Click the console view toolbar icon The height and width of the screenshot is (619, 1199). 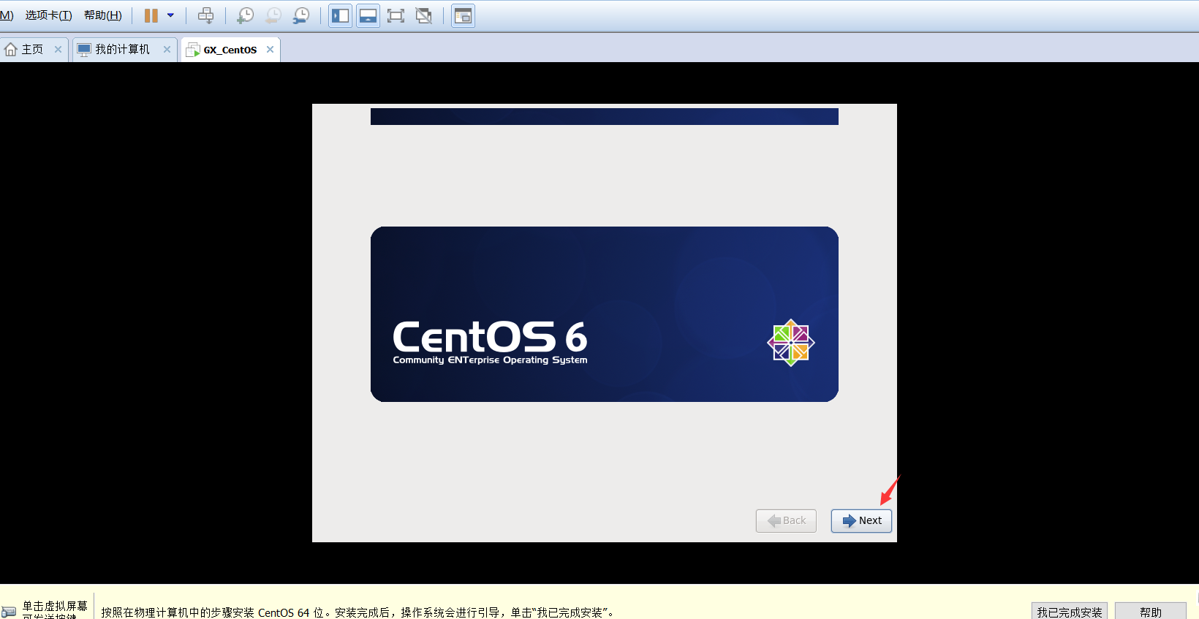click(x=463, y=15)
